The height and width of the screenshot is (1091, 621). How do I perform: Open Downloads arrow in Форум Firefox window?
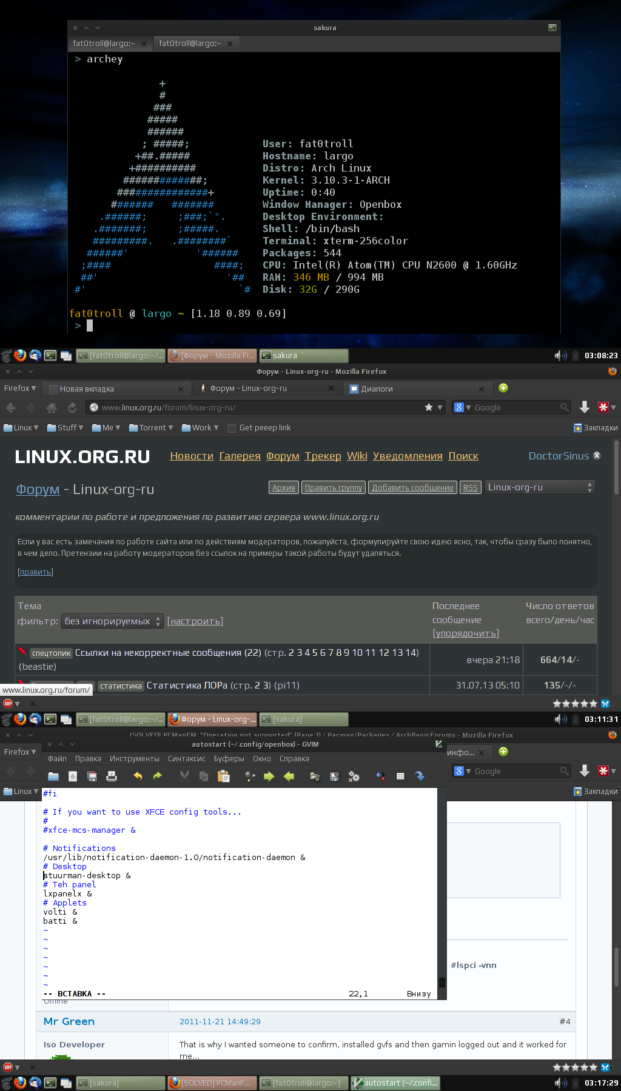(x=585, y=407)
